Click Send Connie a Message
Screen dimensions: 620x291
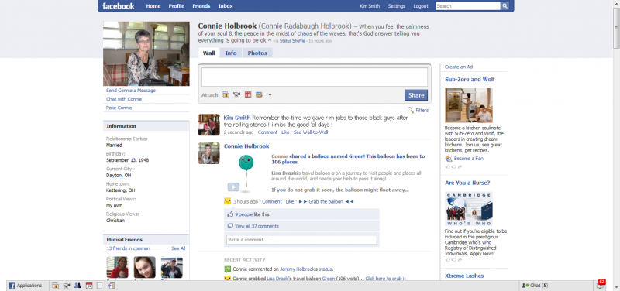131,91
